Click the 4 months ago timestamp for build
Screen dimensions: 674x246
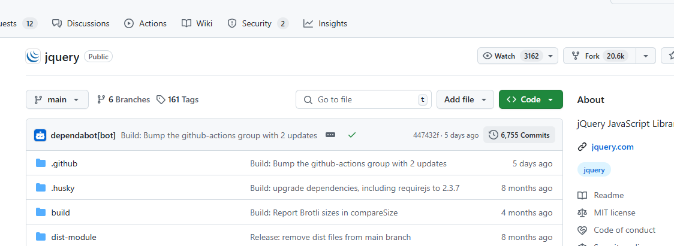pyautogui.click(x=527, y=212)
